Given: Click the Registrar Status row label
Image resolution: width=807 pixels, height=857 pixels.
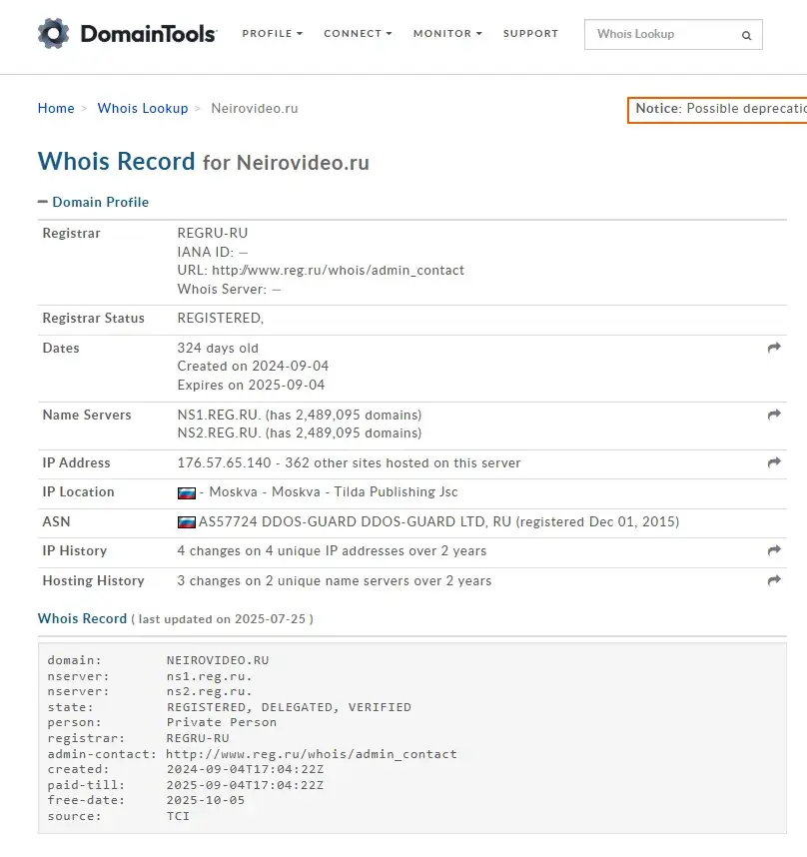Looking at the screenshot, I should click(94, 318).
